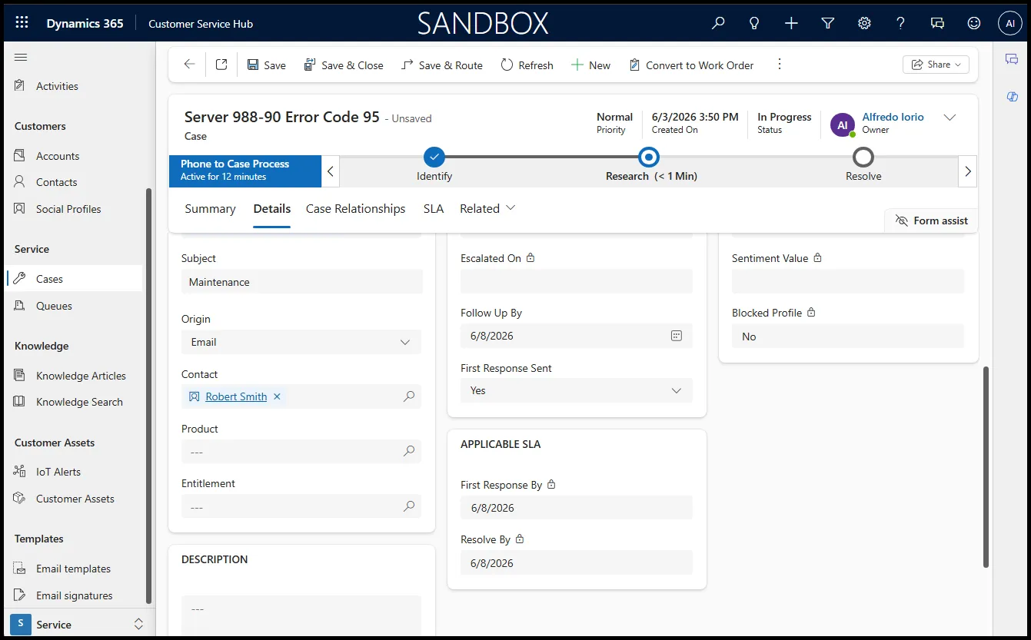Image resolution: width=1031 pixels, height=640 pixels.
Task: Remove Robert Smith from Contact field
Action: point(278,396)
